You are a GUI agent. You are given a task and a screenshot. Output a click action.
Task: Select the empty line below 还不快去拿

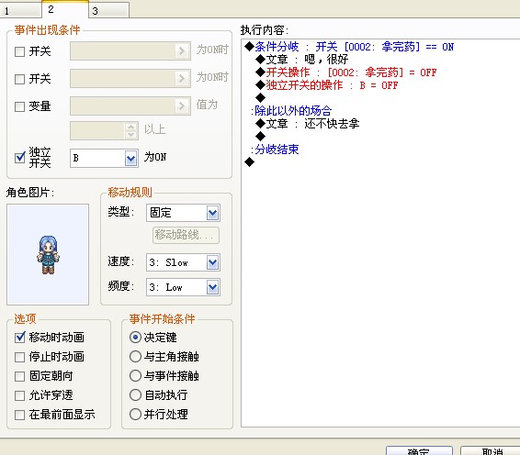[x=261, y=136]
